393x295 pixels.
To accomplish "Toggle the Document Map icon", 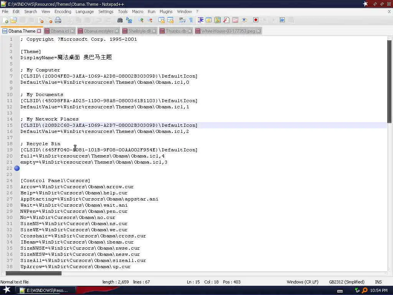I will click(x=218, y=20).
